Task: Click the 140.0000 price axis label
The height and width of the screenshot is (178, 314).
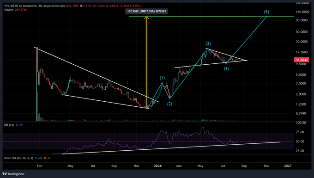Action: point(302,12)
